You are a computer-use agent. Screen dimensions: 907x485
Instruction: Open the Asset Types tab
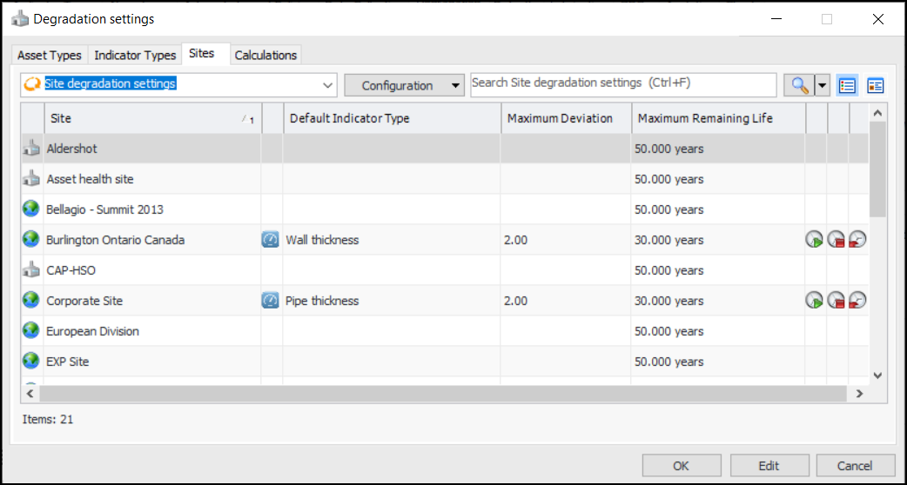click(x=50, y=56)
